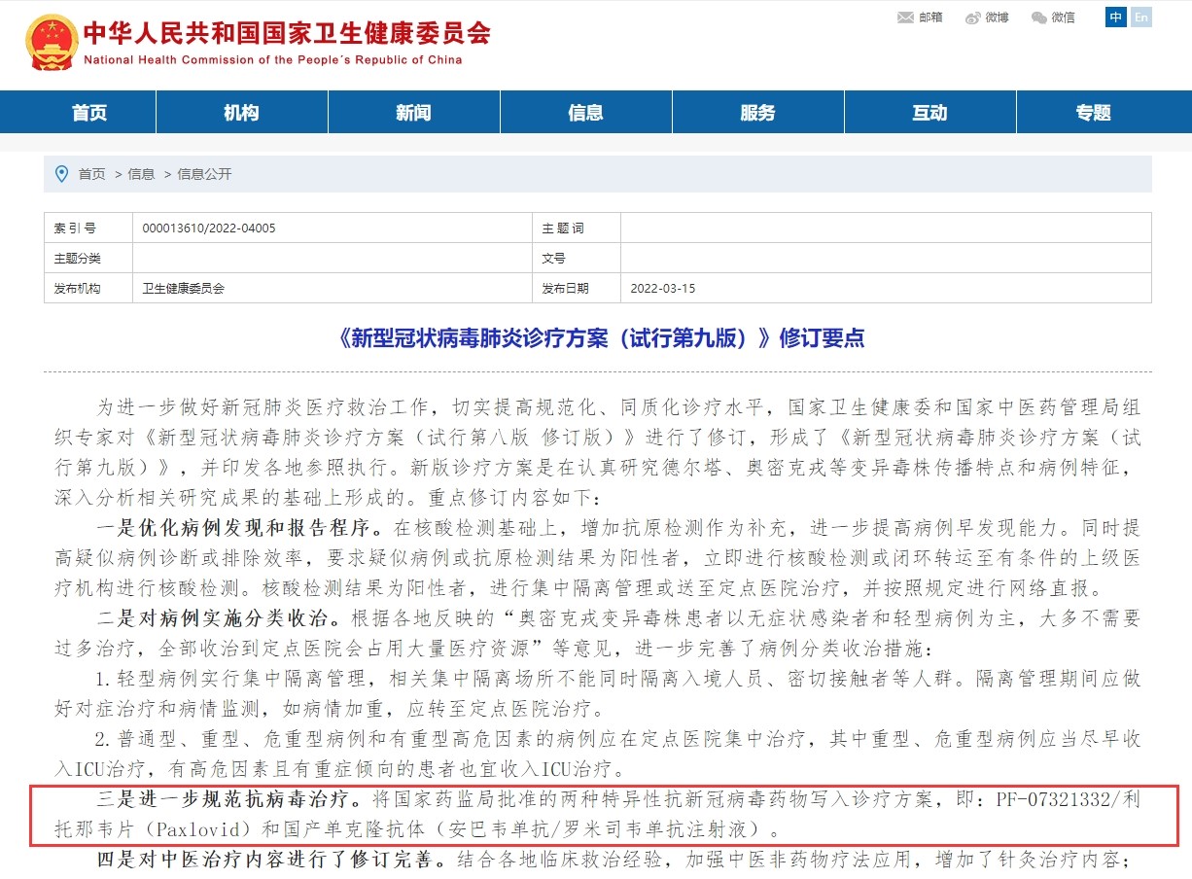The height and width of the screenshot is (879, 1192).
Task: Click the 信息公开 breadcrumb link
Action: point(204,174)
